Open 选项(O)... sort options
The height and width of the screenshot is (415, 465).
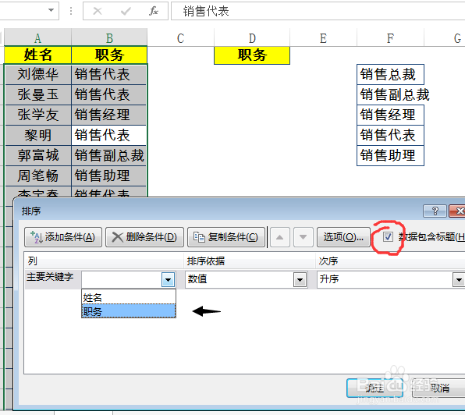pos(343,237)
